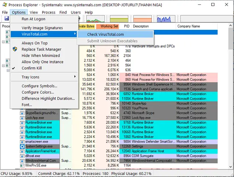Sort by the PID column header
Screen dimensions: 234x177
point(126,26)
